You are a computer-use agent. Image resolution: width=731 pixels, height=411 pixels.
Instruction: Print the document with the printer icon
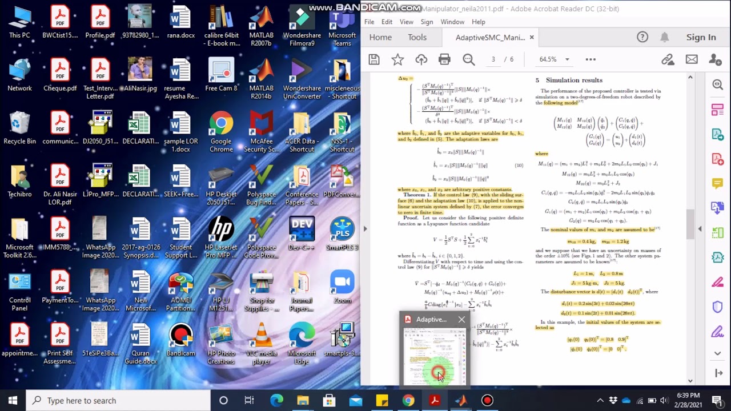444,59
